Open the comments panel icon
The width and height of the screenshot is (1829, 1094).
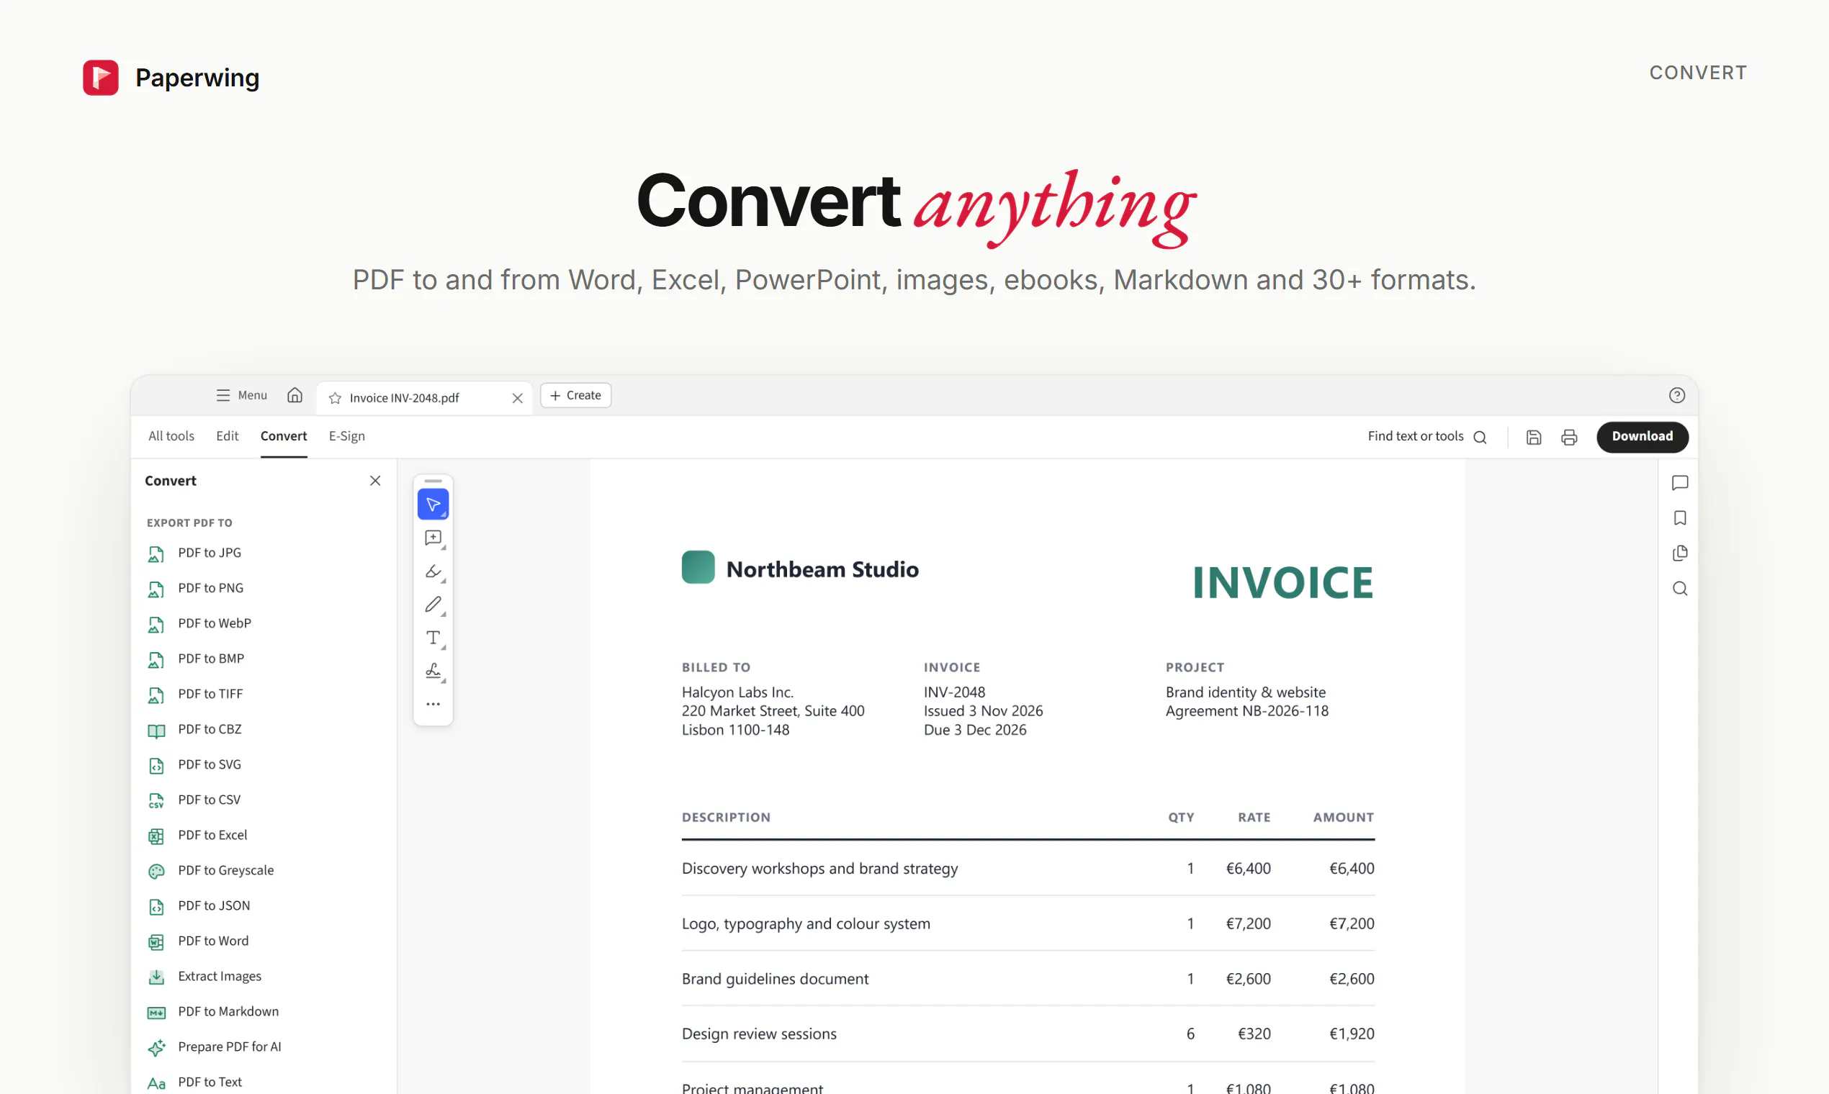1679,483
